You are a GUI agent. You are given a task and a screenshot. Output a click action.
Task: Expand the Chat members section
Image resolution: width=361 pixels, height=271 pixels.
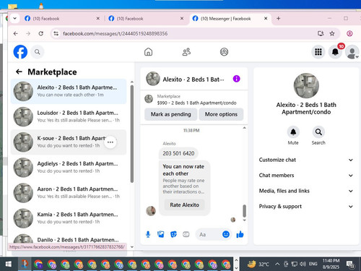coord(306,176)
